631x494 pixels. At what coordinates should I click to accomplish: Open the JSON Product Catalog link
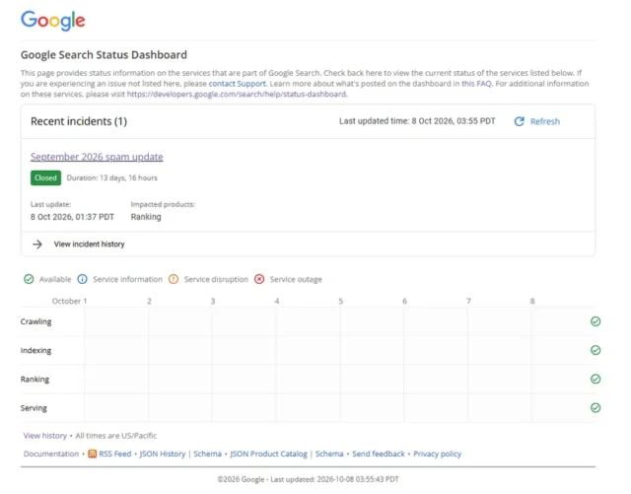(268, 454)
